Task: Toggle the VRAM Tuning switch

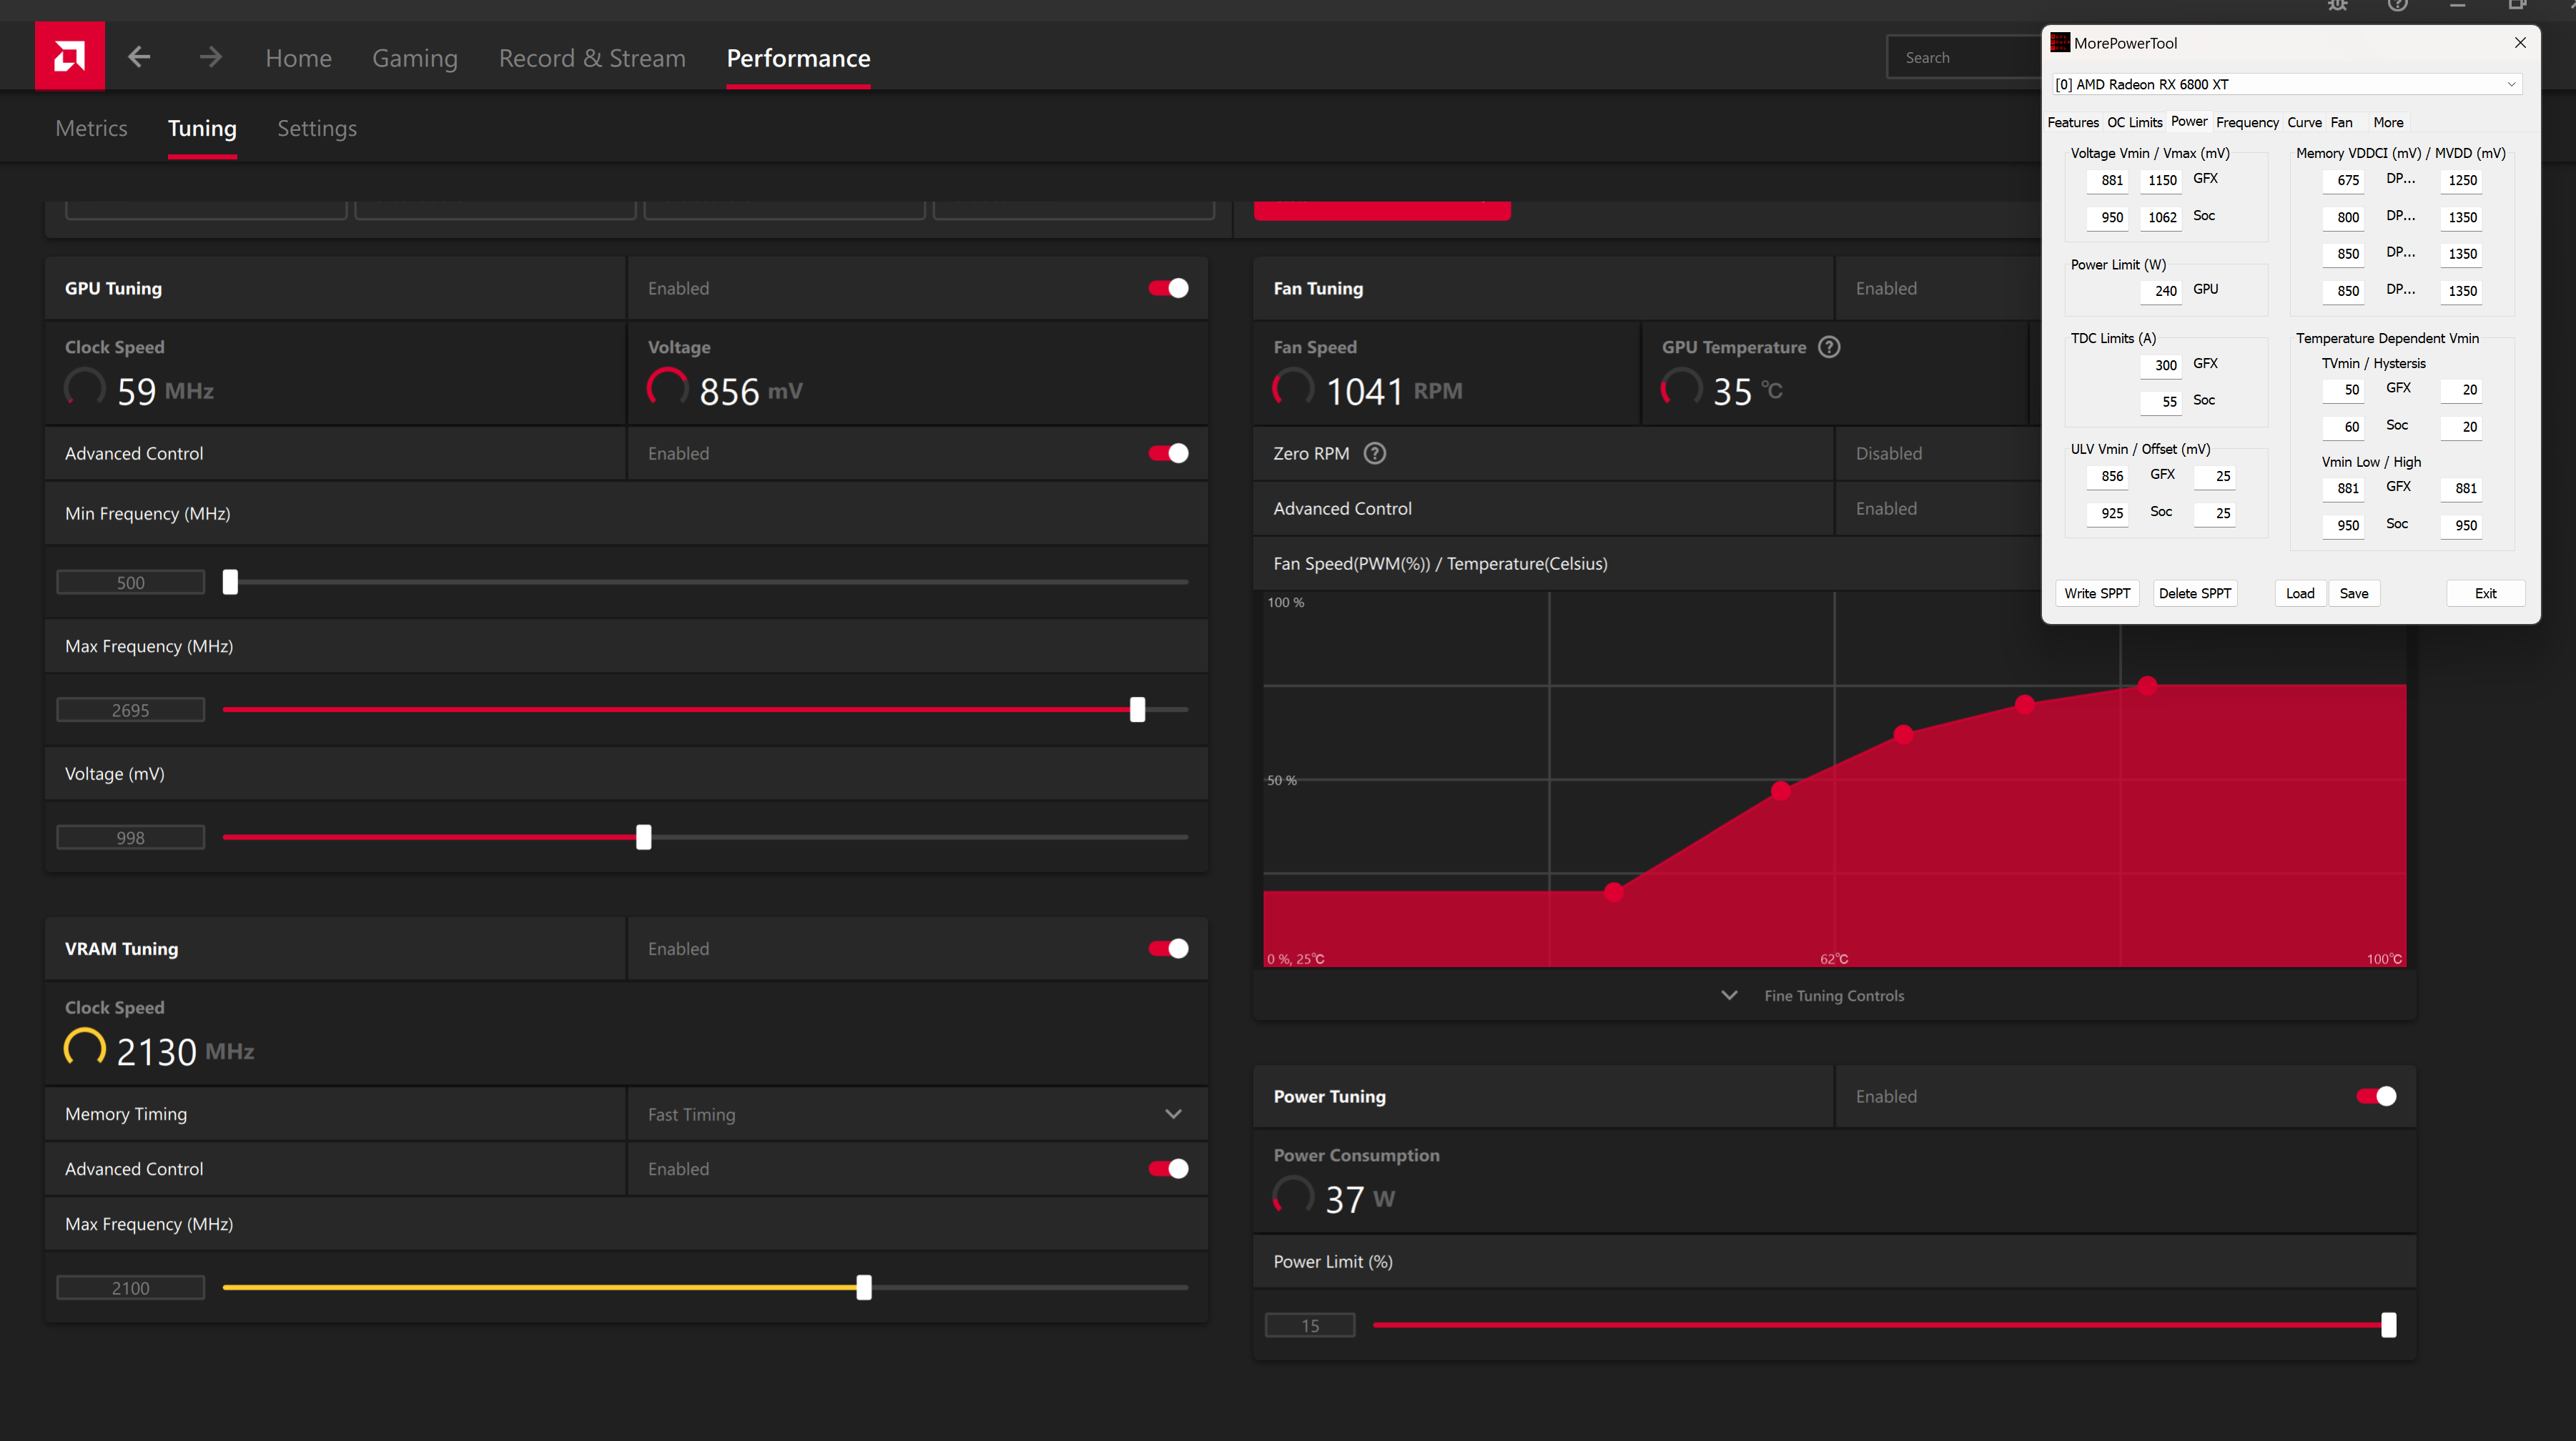Action: coord(1168,948)
